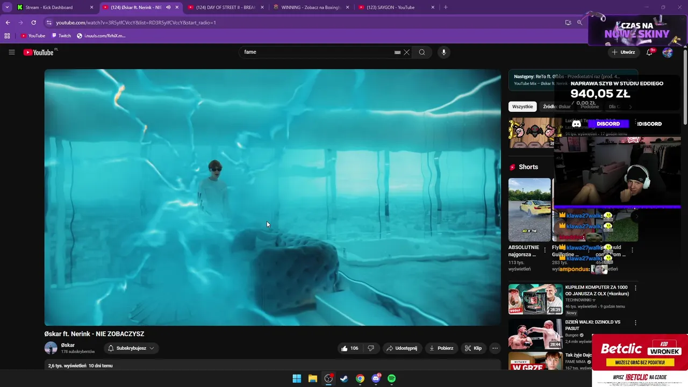688x387 pixels.
Task: Open KUPIŁEM KOMPUTER ZA 1000 thumbnail
Action: click(535, 299)
